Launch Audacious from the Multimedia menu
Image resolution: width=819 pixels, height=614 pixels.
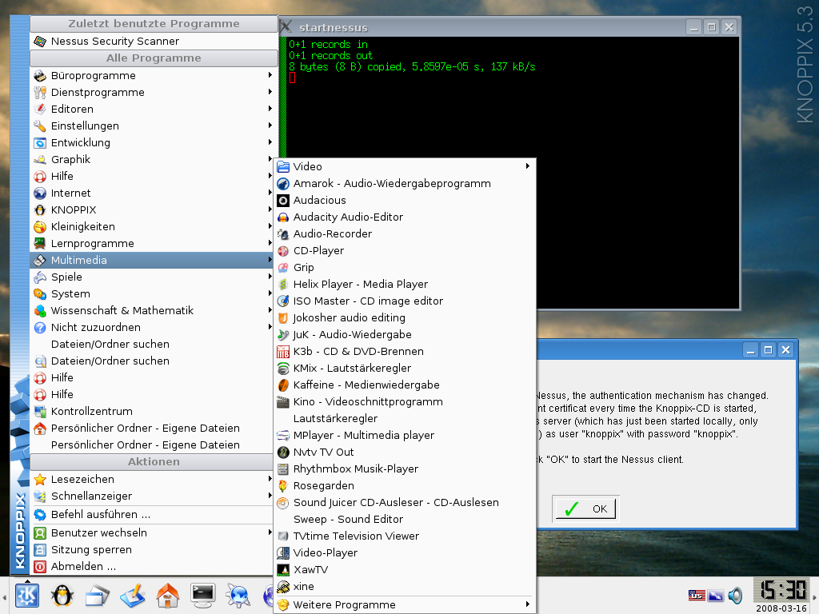pos(405,200)
